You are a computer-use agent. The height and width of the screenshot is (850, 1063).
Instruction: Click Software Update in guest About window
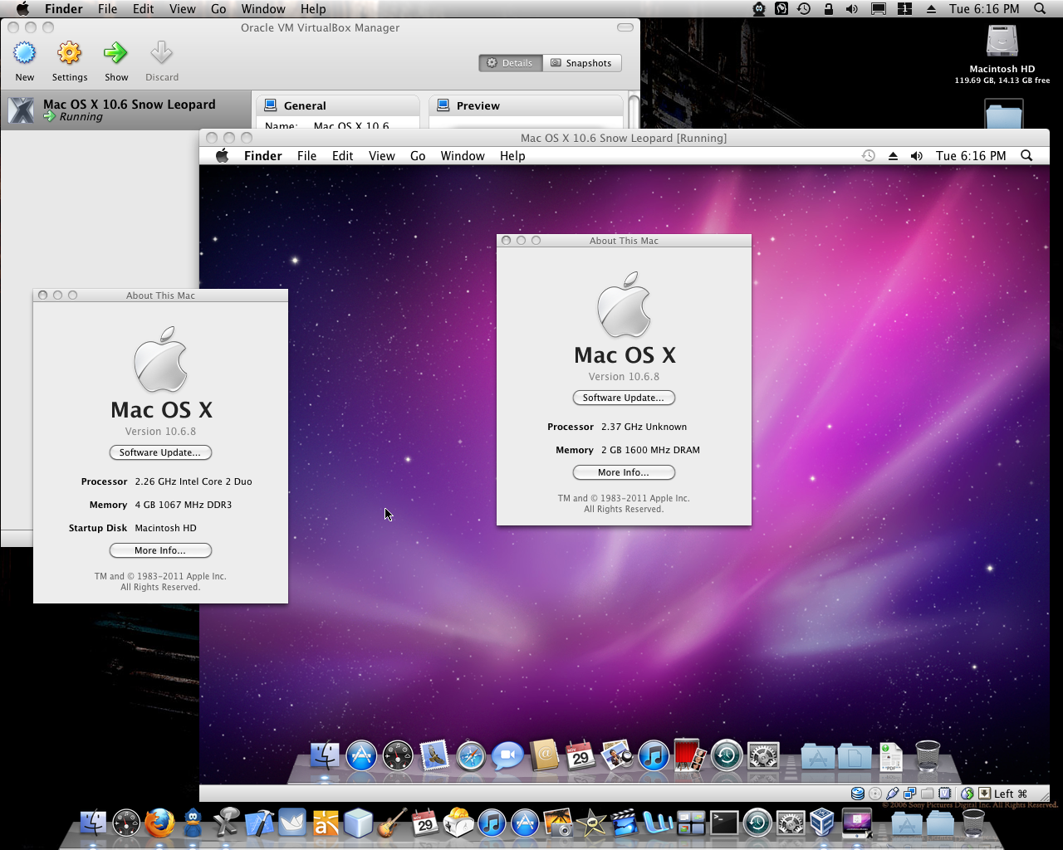pos(624,398)
